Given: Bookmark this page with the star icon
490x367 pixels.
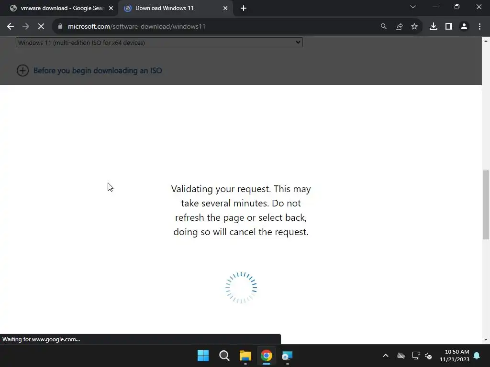Looking at the screenshot, I should click(x=414, y=27).
